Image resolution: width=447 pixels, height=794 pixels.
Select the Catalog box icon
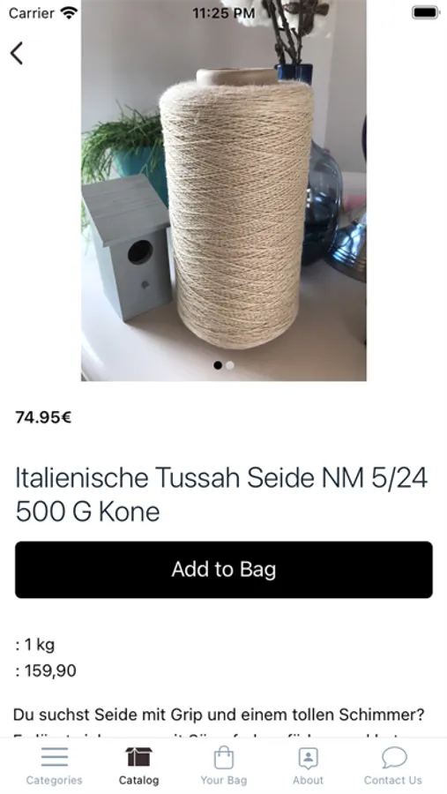click(138, 757)
